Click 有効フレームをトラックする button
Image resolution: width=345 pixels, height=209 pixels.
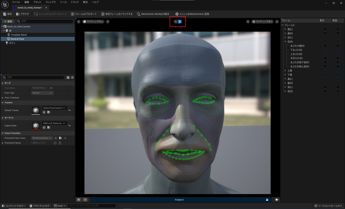117,14
